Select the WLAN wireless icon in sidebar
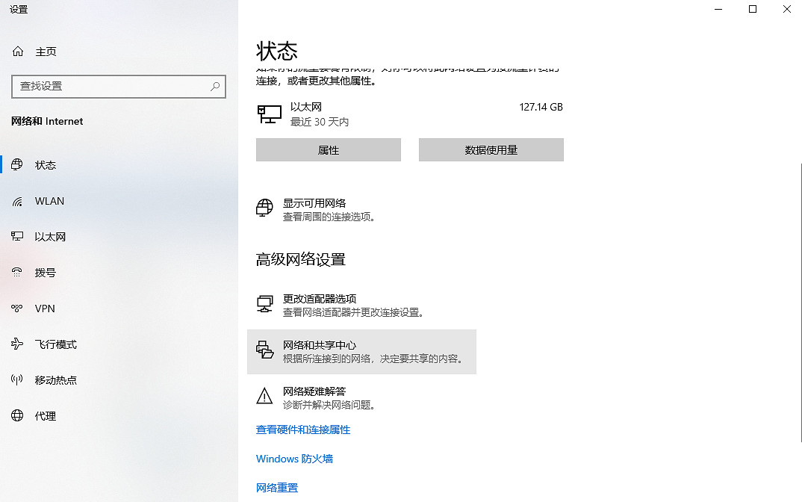802x502 pixels. 16,201
